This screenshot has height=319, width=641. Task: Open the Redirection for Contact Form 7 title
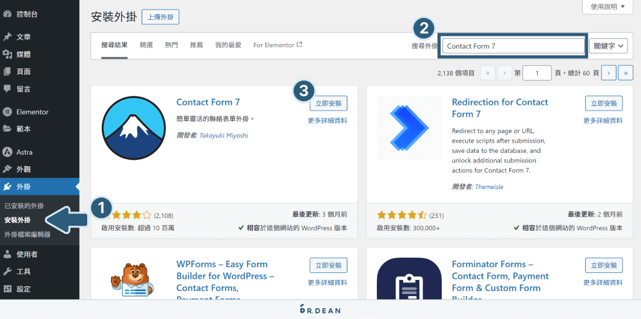pos(500,108)
